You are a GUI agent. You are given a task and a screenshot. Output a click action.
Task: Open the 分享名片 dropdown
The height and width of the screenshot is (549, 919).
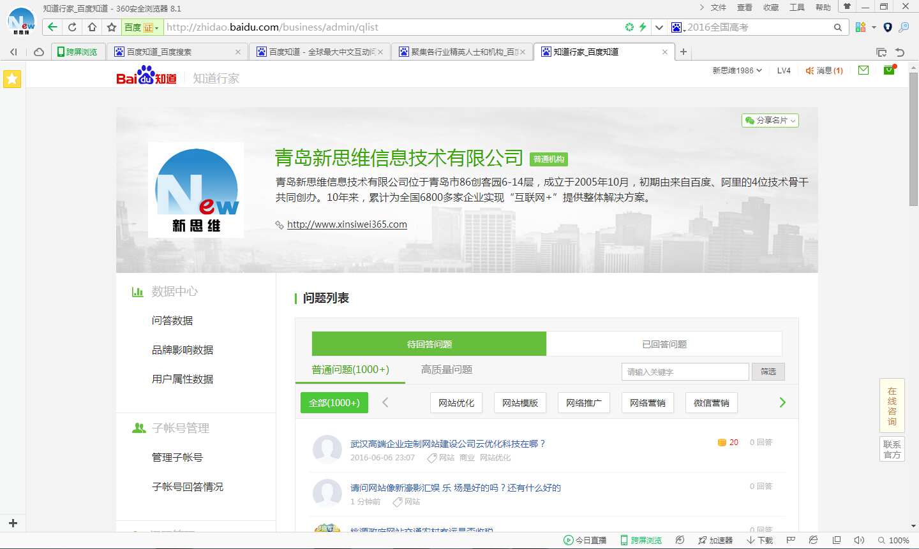click(770, 121)
